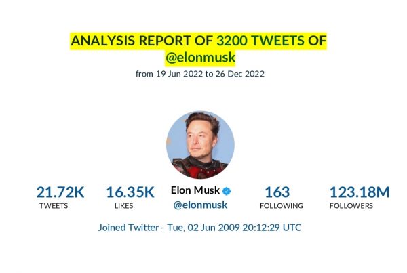Click the 163 following count

[277, 192]
